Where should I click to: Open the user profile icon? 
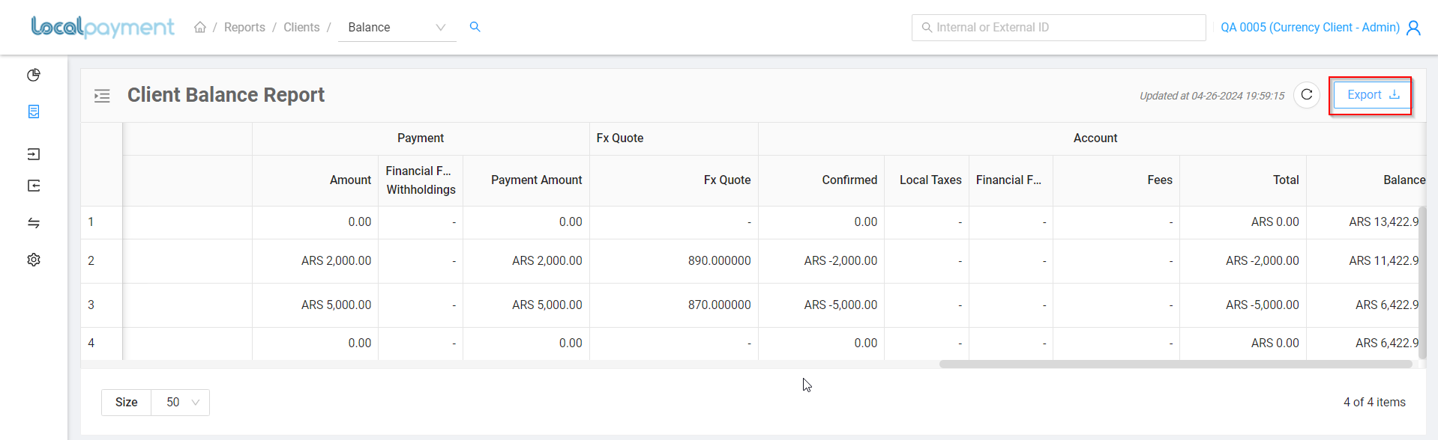[1413, 28]
